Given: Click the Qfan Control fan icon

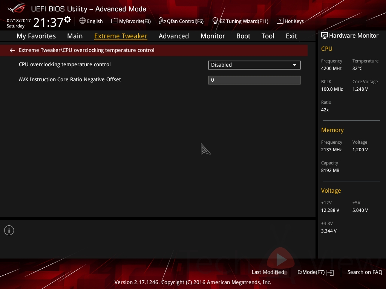Looking at the screenshot, I should (162, 21).
